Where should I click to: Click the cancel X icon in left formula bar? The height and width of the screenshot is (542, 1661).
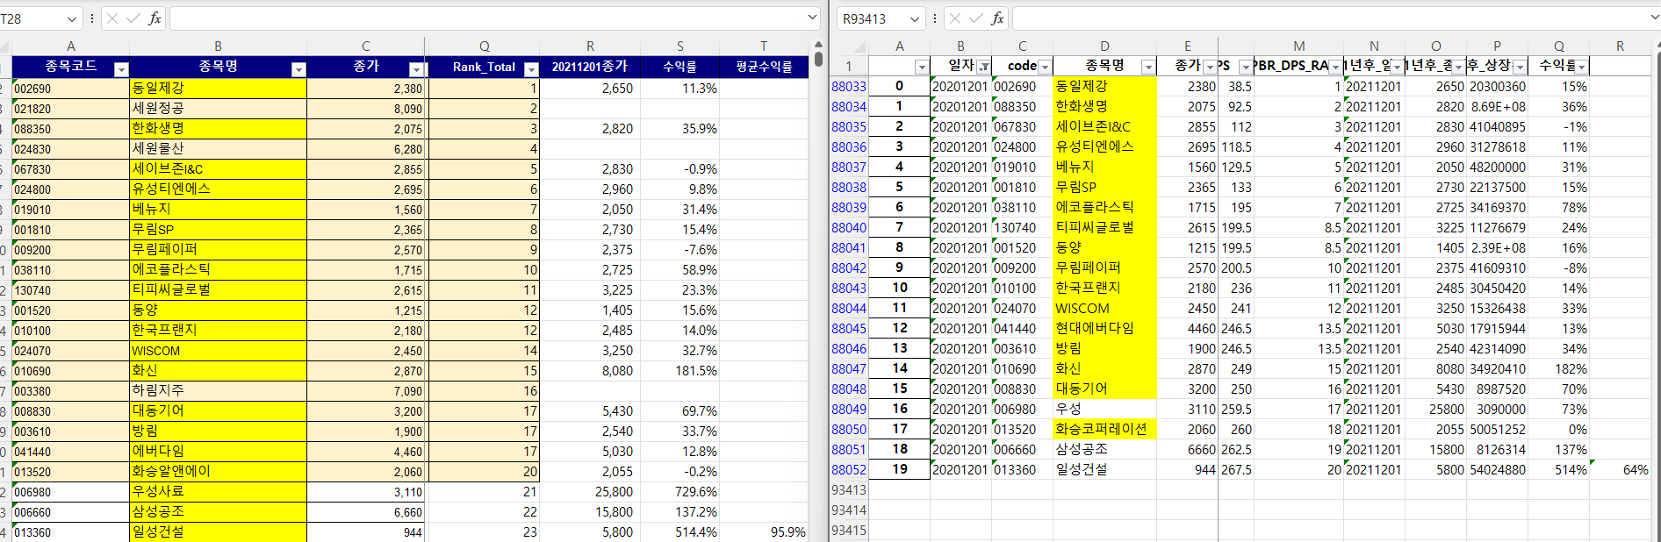[111, 18]
